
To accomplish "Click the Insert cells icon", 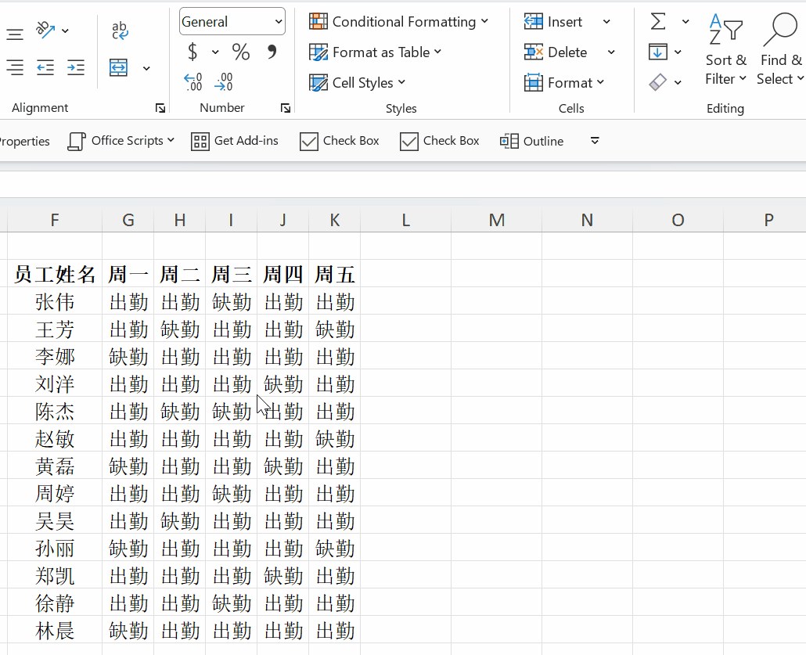I will coord(533,22).
